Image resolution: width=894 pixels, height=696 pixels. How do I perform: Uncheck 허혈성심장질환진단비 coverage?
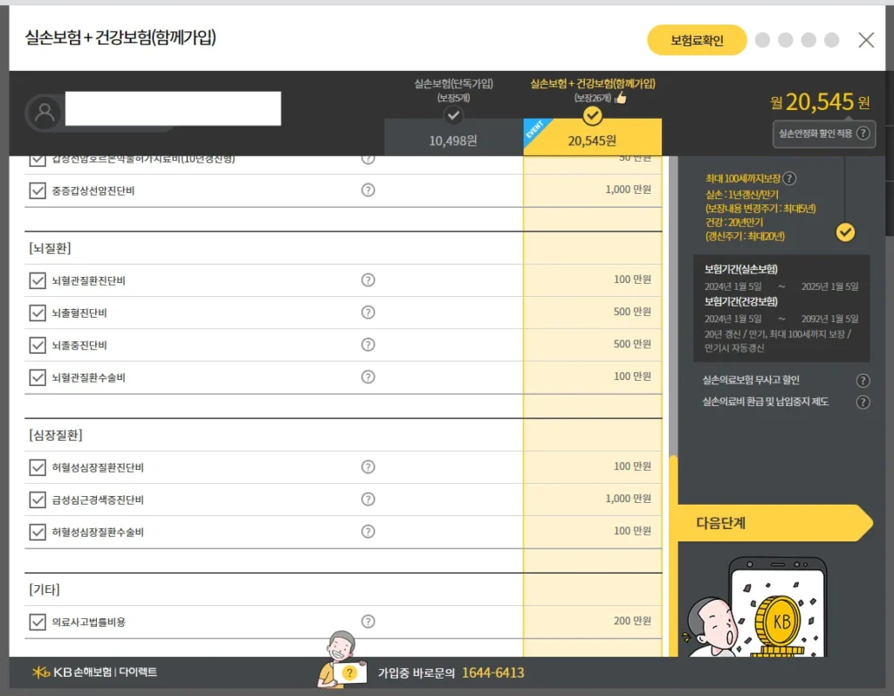38,467
